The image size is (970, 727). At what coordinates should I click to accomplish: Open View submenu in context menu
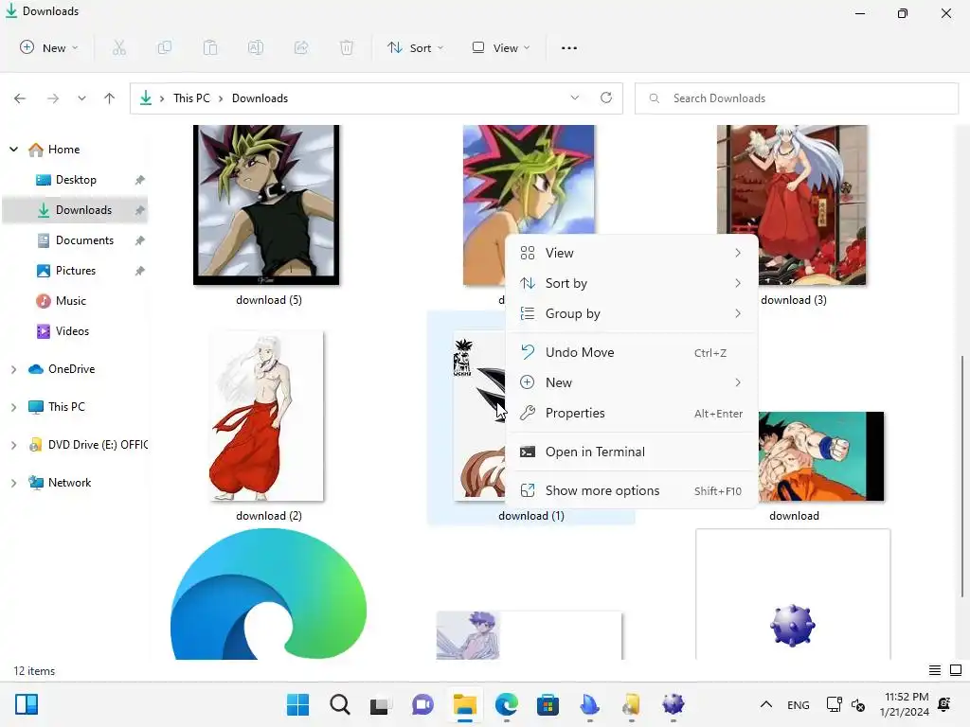(632, 253)
